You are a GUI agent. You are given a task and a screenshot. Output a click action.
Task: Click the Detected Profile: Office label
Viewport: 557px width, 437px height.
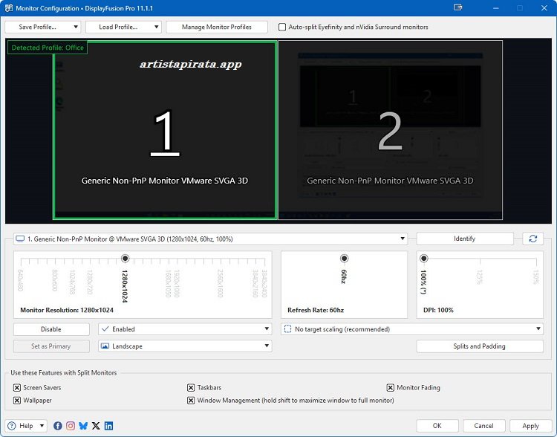point(48,48)
